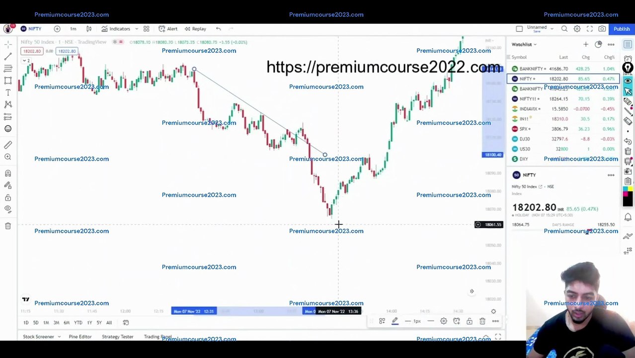The width and height of the screenshot is (635, 358).
Task: Toggle stay in drawing mode
Action: (x=8, y=185)
